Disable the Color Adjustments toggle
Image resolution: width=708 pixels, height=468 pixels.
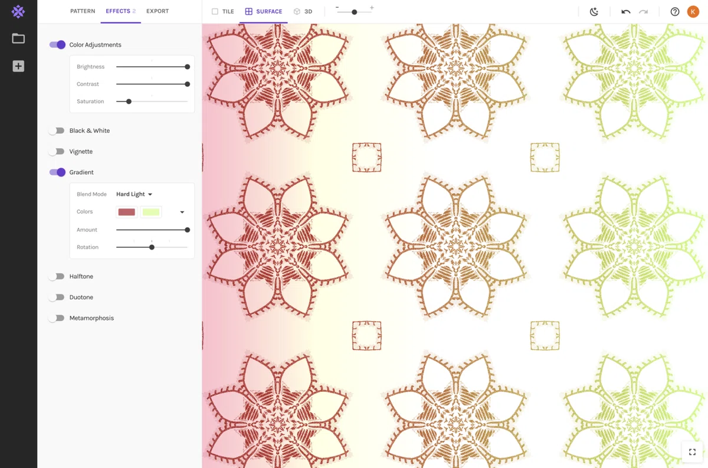[x=57, y=45]
